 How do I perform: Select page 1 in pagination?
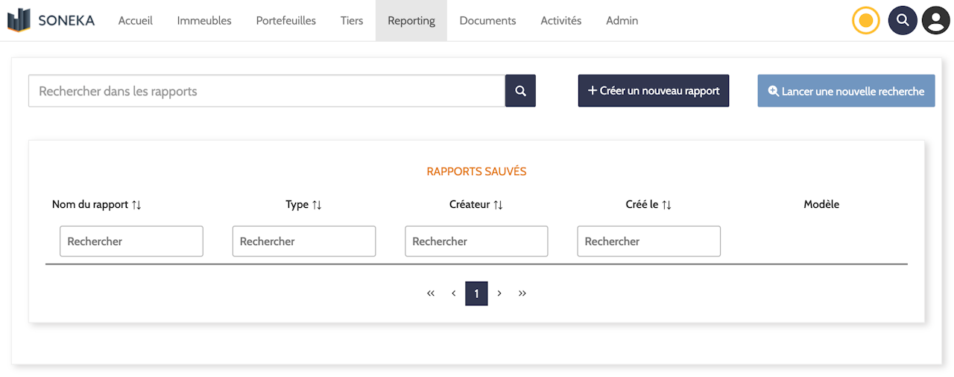[x=476, y=294]
